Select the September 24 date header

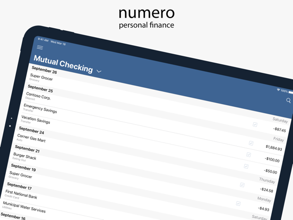[31, 130]
